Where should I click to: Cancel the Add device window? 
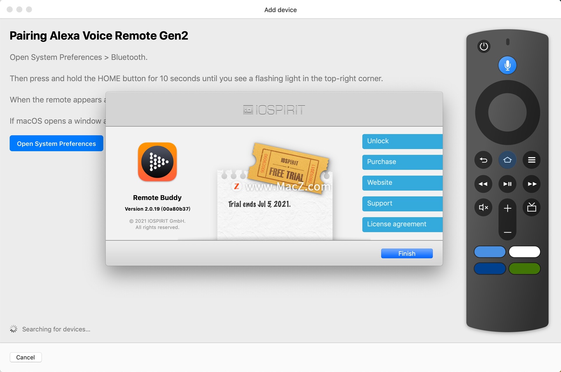coord(26,357)
